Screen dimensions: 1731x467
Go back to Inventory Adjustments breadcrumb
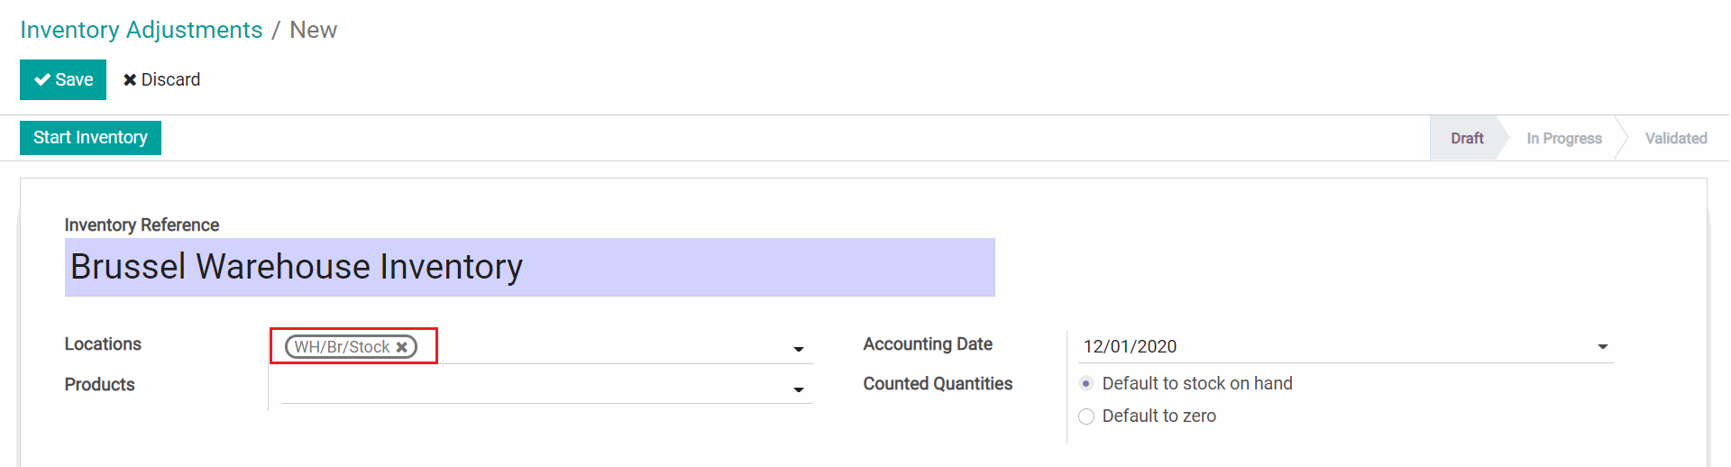point(142,30)
